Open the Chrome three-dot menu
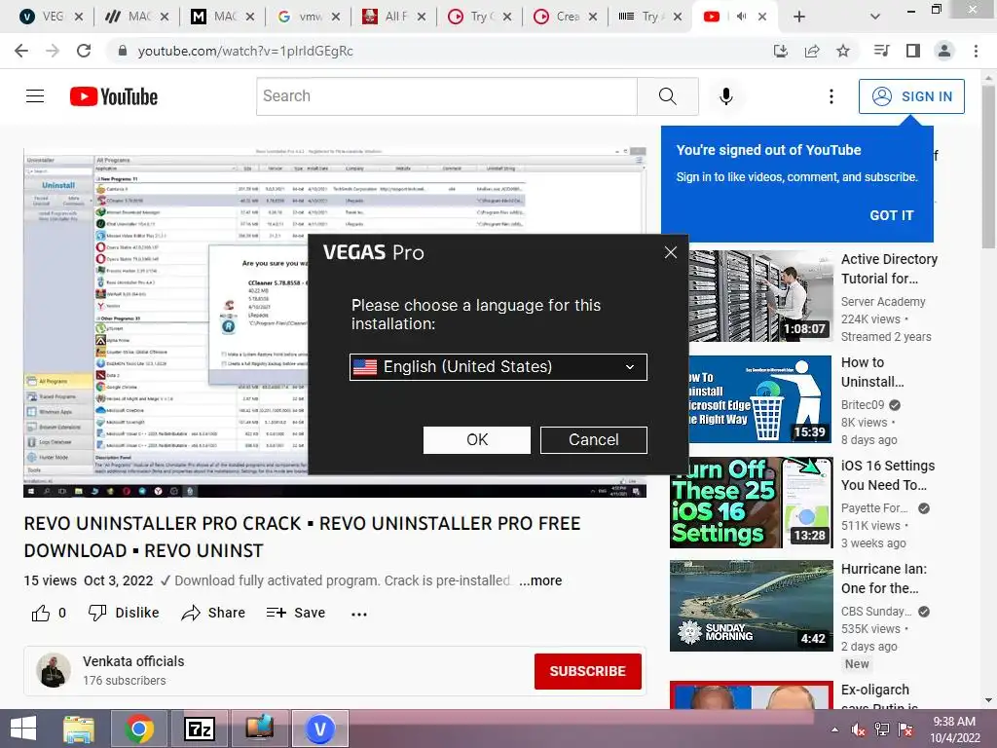997x748 pixels. 976,51
